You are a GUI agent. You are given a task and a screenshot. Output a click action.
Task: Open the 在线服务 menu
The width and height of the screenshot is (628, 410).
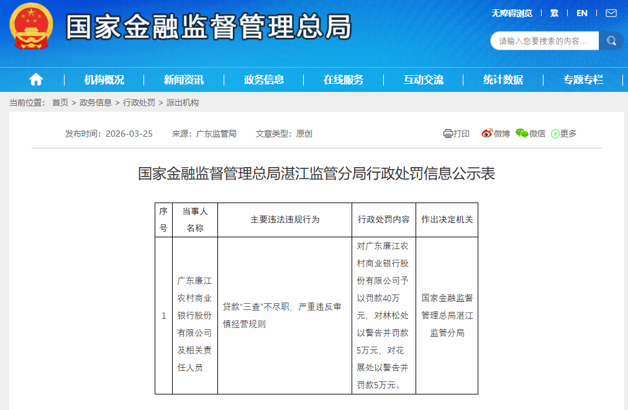tap(344, 80)
